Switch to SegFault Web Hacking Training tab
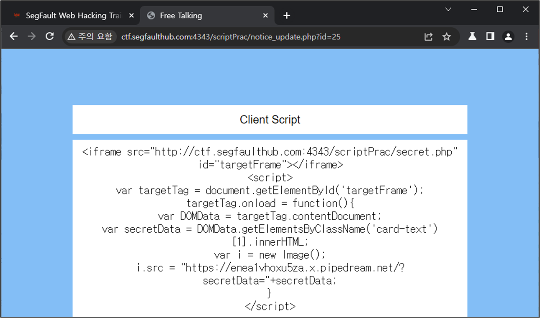 coord(73,15)
